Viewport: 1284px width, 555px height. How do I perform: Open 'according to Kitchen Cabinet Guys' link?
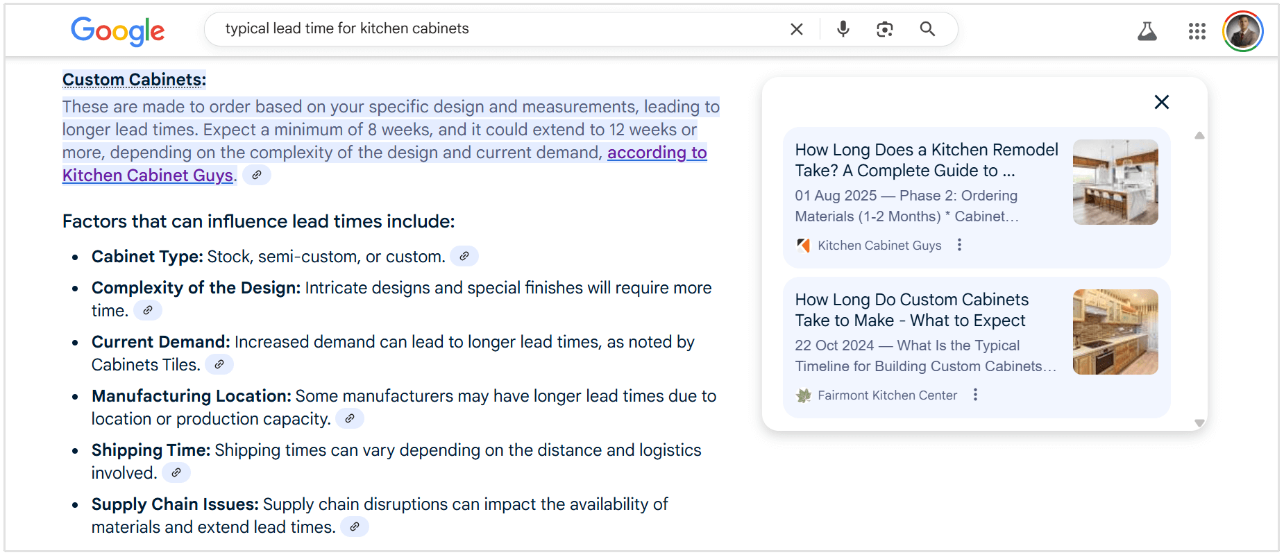click(657, 153)
